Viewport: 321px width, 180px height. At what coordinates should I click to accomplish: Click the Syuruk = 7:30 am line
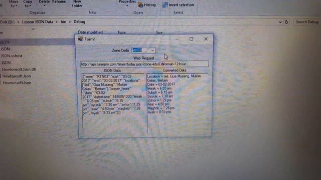(x=160, y=96)
